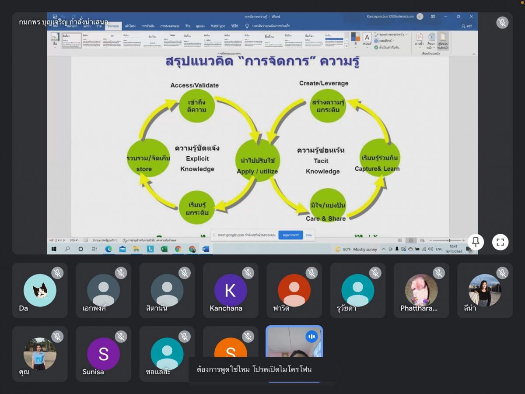Viewport: 525px width, 394px height.
Task: Click the muted mic icon on Da's tile
Action: [57, 273]
